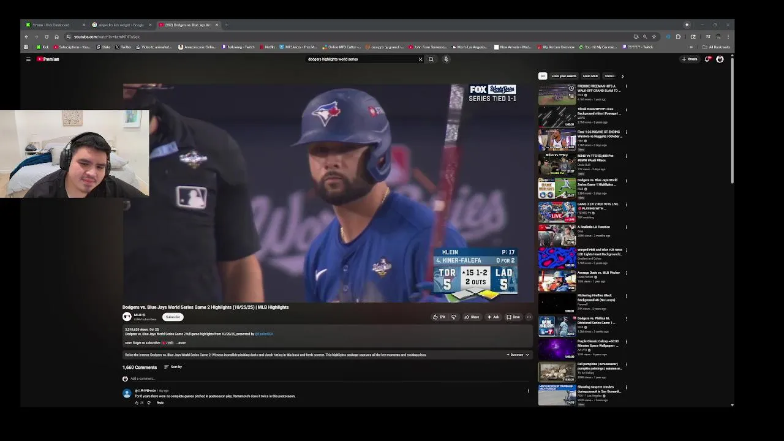Share the Dodgers highlights video
The image size is (784, 441).
point(472,317)
